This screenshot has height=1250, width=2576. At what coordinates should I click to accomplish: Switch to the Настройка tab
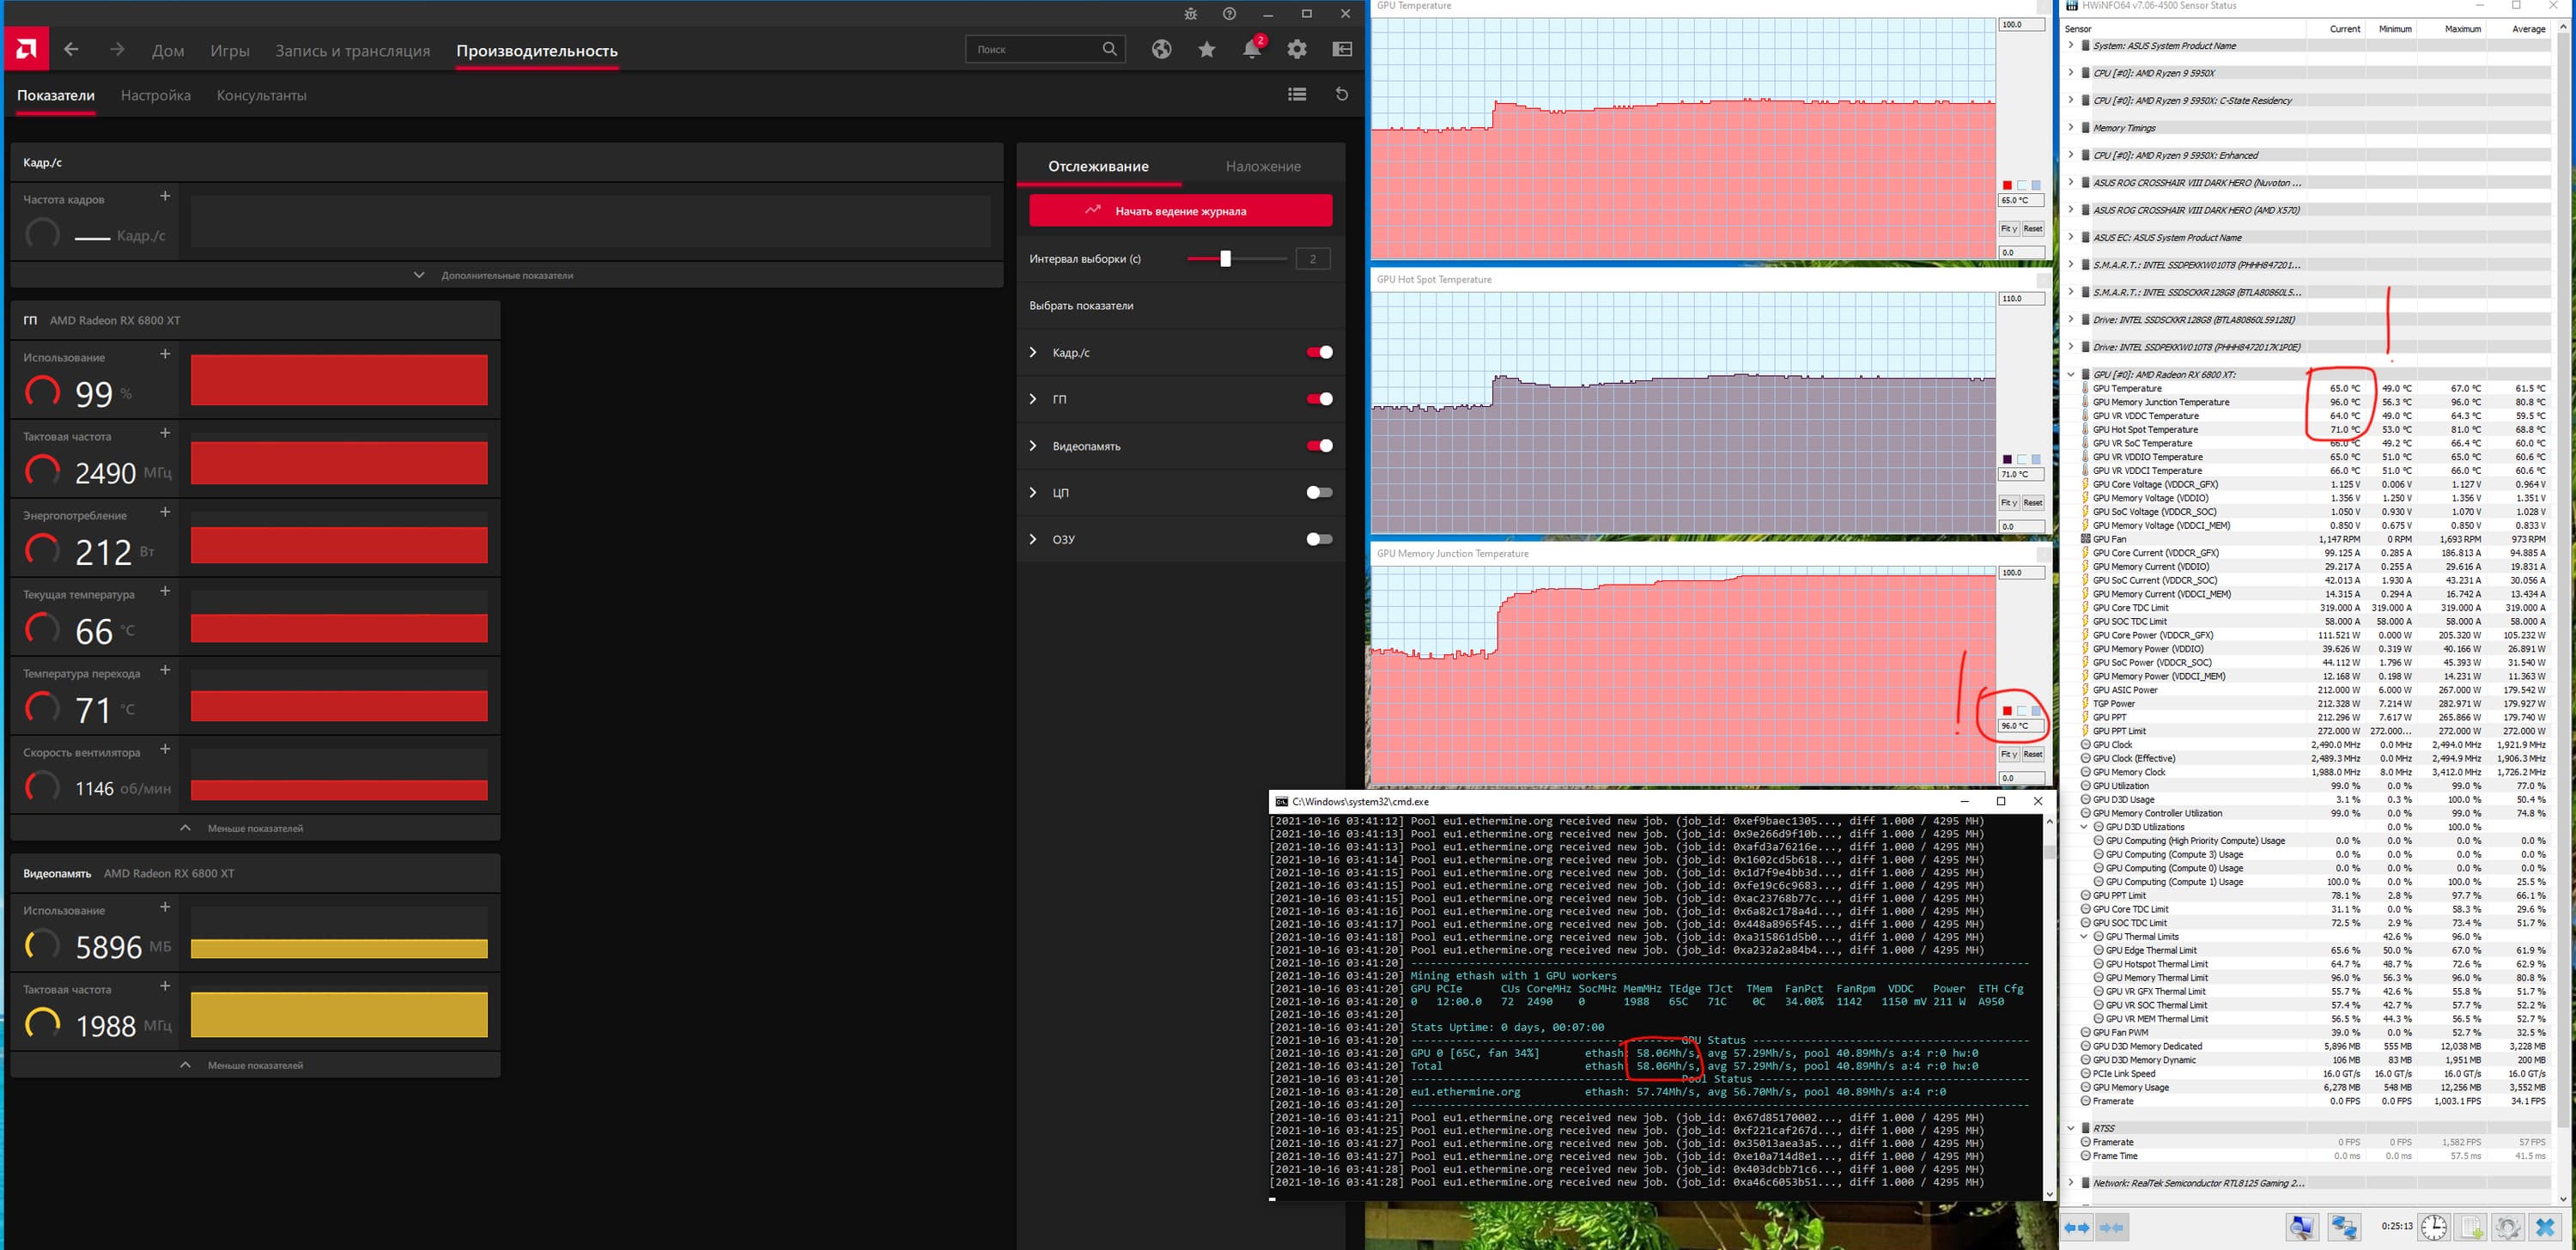[155, 96]
